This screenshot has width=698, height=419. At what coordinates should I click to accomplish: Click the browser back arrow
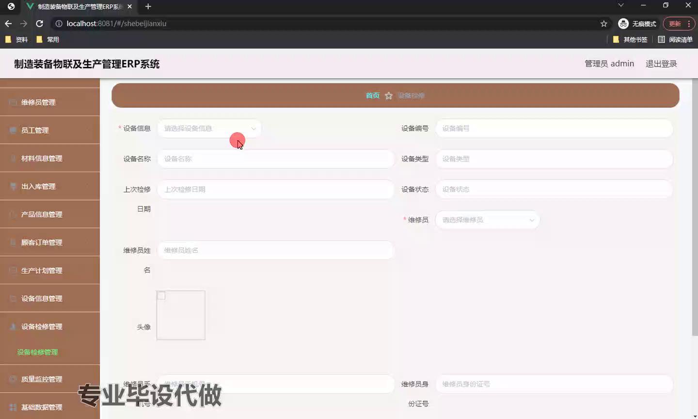[8, 24]
